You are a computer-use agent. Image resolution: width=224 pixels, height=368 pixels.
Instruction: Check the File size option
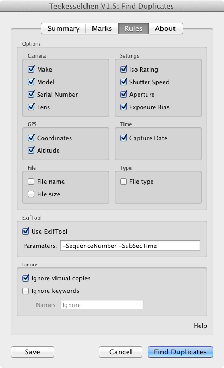(31, 194)
